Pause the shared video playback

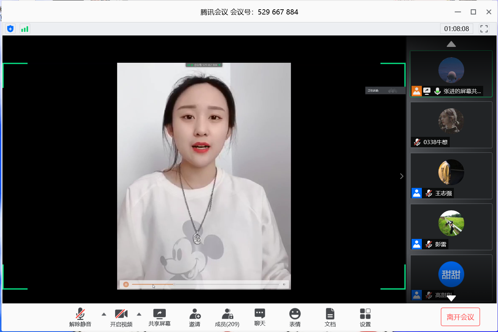(x=126, y=284)
